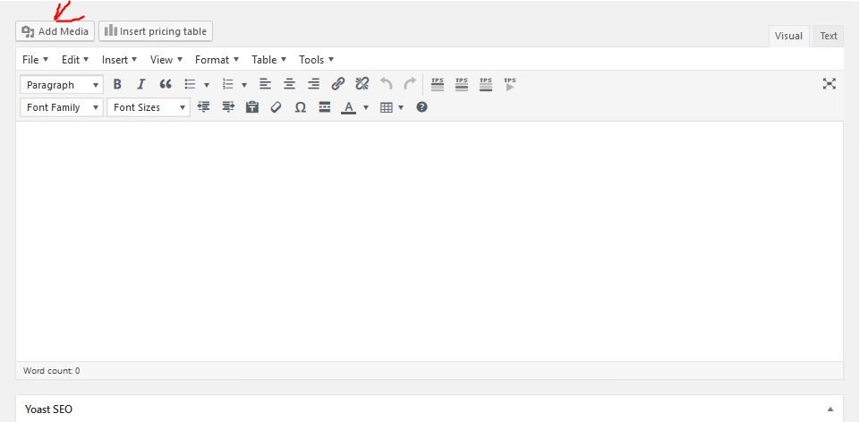The image size is (859, 422).
Task: Click TPS icon with bottom bar highlighted
Action: pyautogui.click(x=486, y=84)
